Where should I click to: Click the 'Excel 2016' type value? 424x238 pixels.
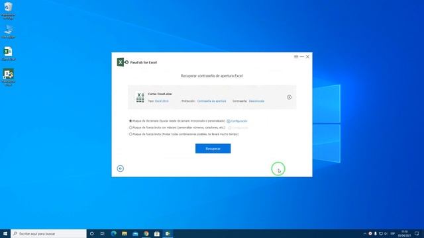[162, 101]
